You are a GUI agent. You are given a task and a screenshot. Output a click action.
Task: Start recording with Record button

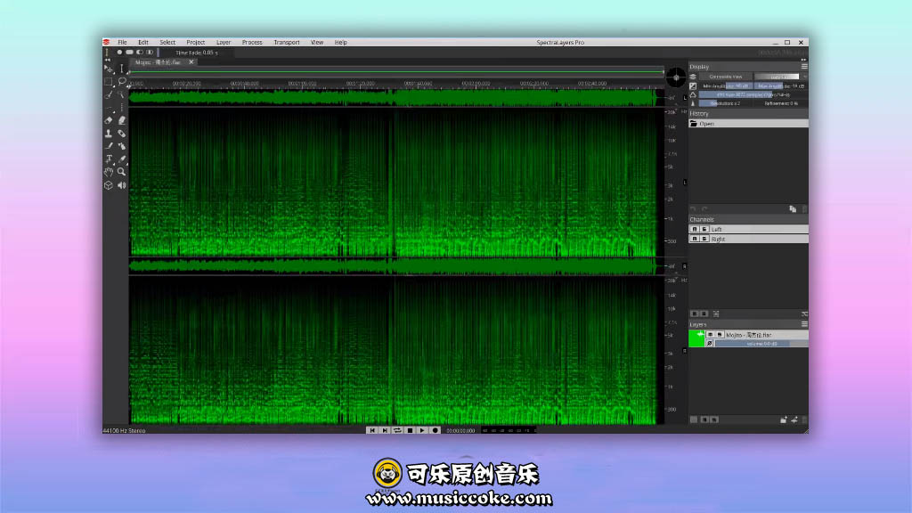coord(435,430)
